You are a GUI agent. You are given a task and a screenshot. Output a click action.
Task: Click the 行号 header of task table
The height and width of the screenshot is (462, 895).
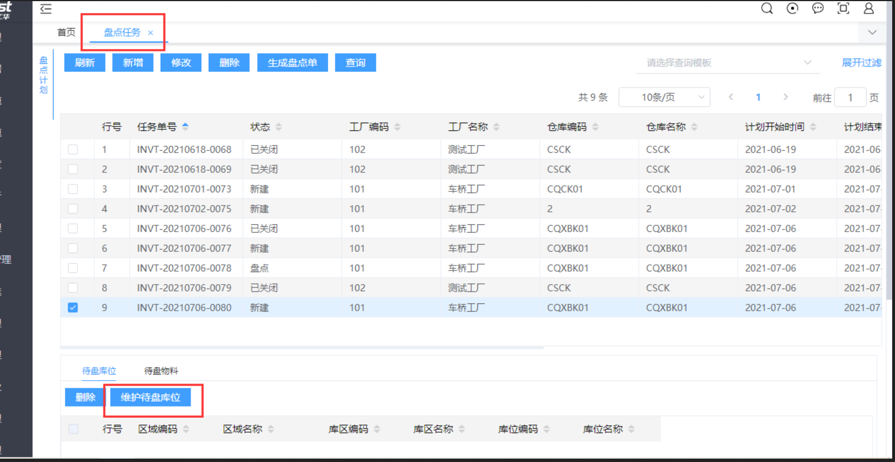click(x=111, y=127)
